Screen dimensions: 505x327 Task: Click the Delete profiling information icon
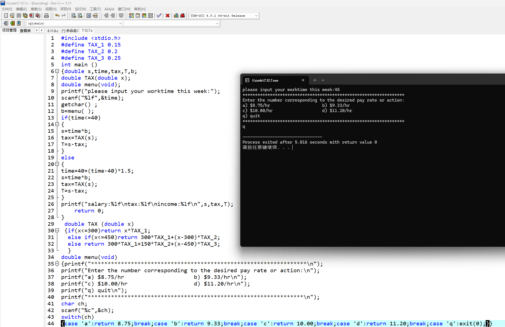pos(183,15)
